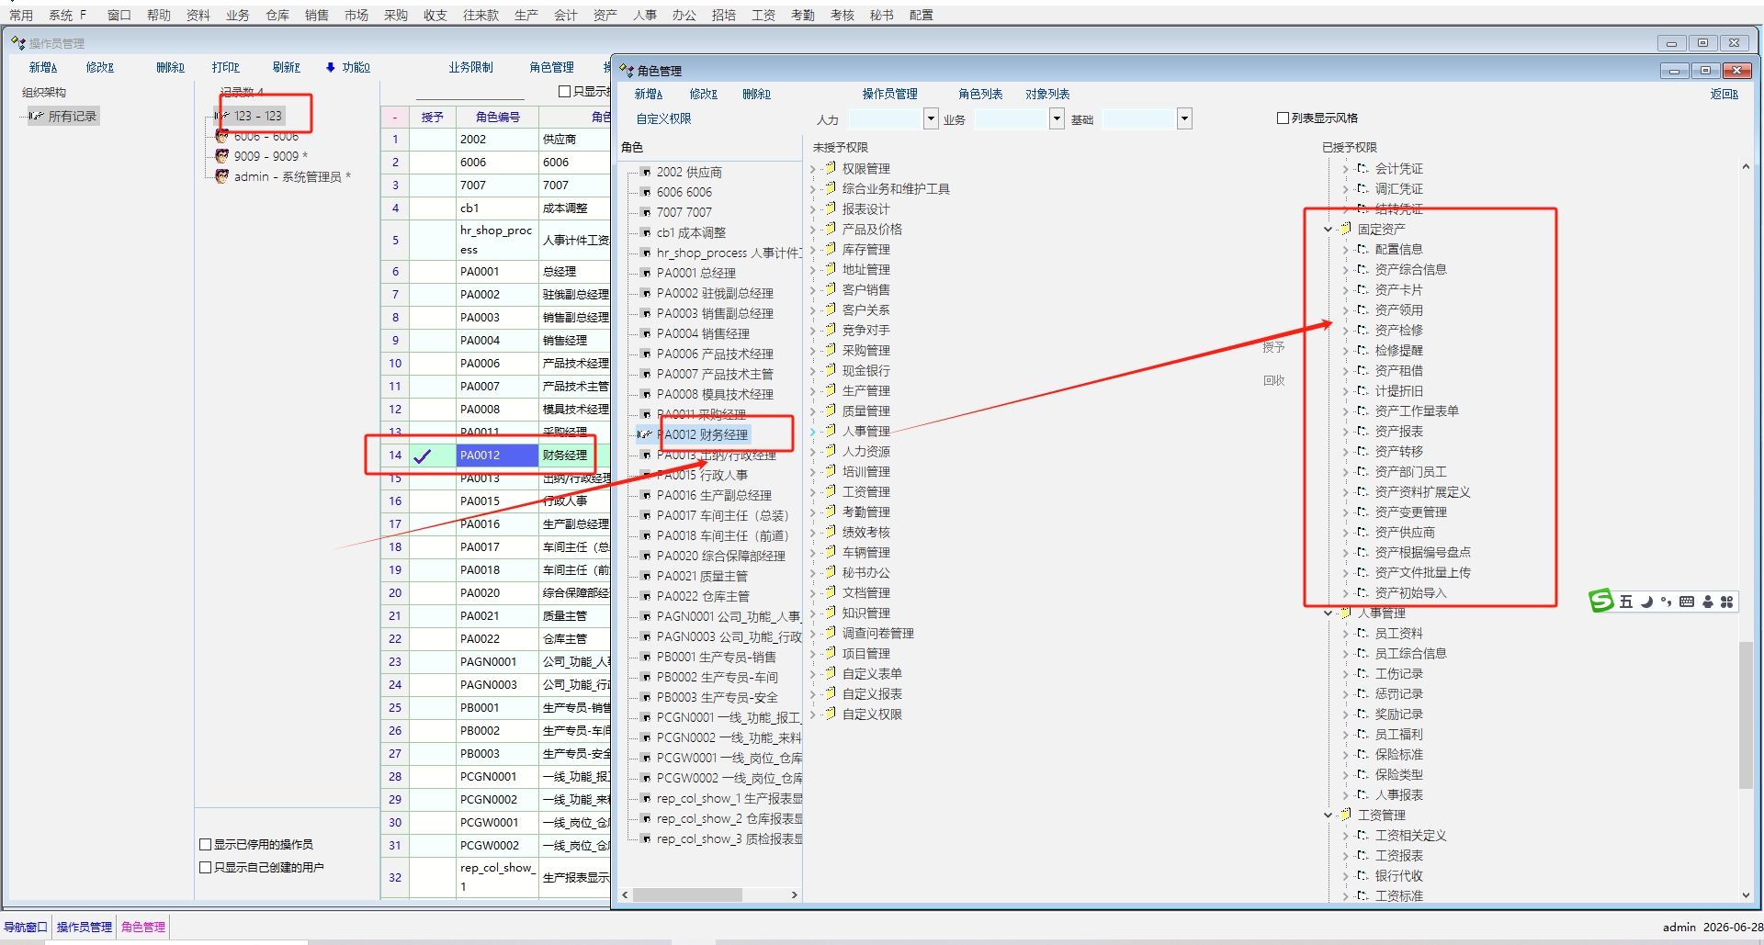1764x945 pixels.
Task: Select 所有记录 in 组织架构 tree
Action: point(72,116)
